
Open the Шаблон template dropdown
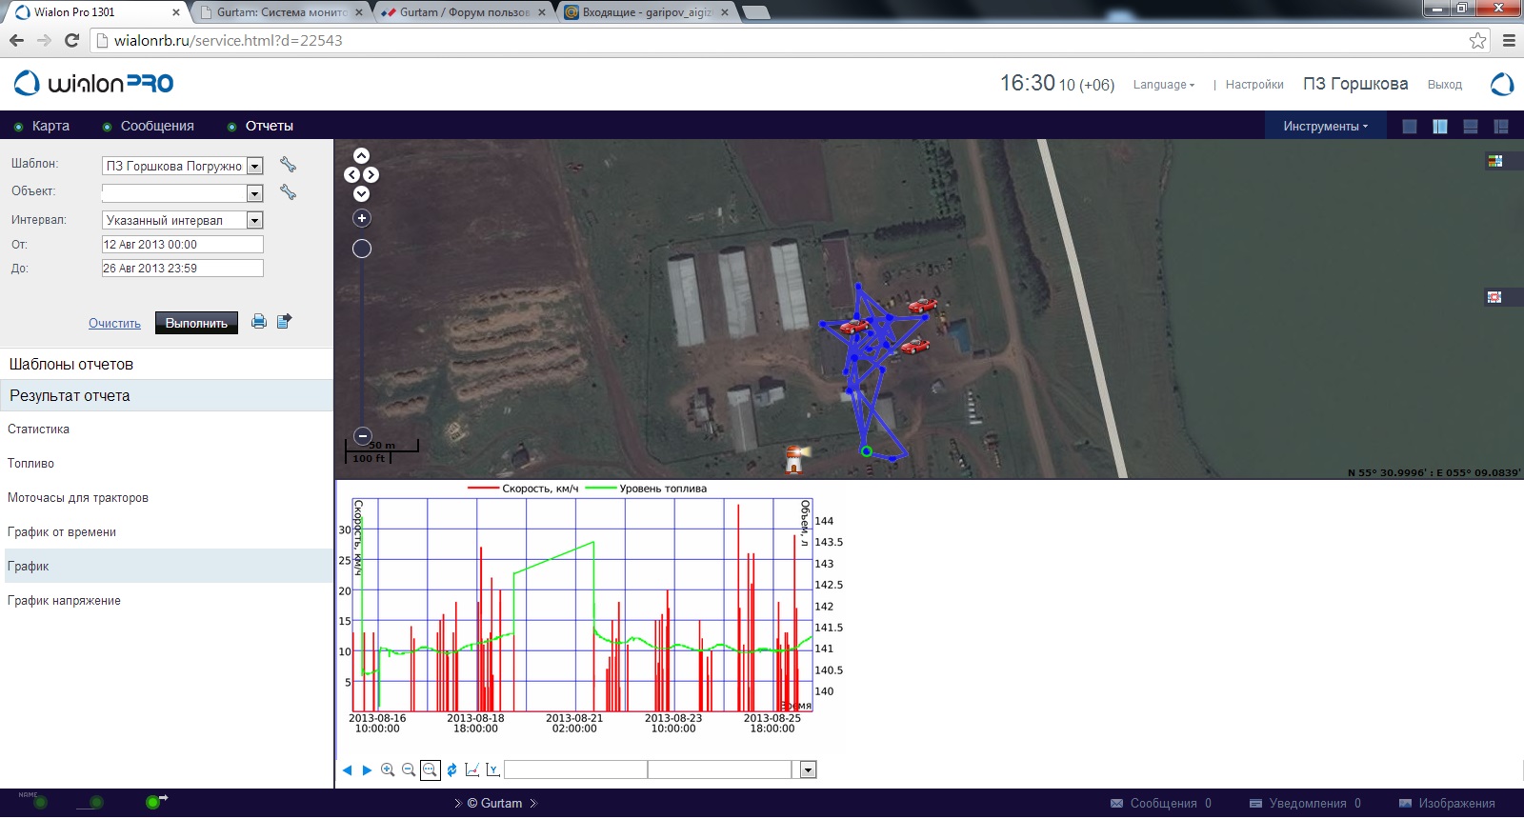[x=254, y=167]
